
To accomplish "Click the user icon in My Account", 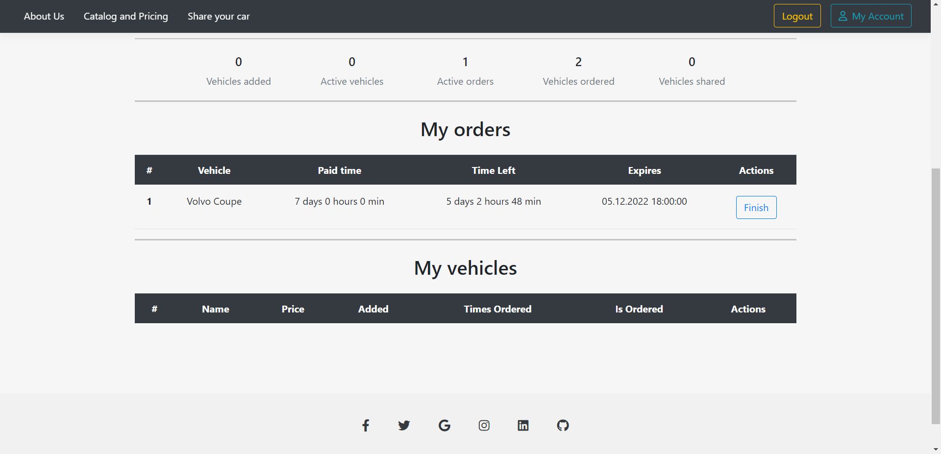I will (x=842, y=16).
